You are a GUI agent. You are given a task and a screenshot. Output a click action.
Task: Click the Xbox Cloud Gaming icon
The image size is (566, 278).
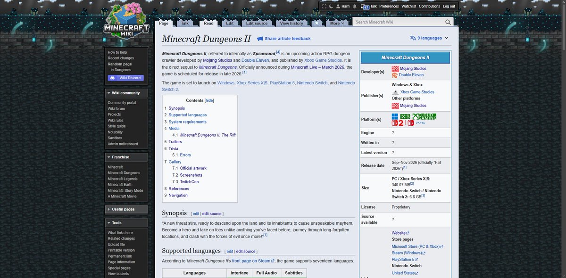point(424,116)
